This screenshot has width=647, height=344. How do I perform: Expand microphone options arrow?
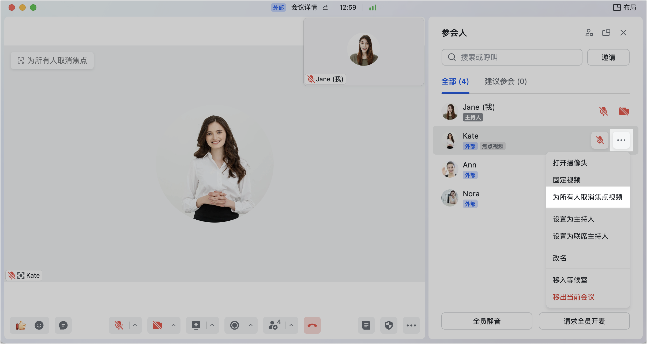coord(135,325)
